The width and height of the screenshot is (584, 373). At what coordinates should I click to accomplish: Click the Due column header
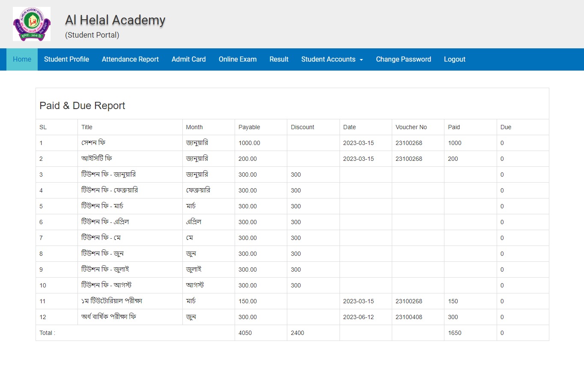(x=506, y=127)
